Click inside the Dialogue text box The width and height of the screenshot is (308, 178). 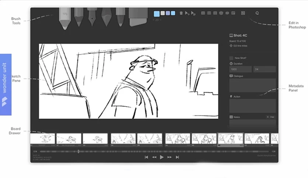tap(252, 85)
